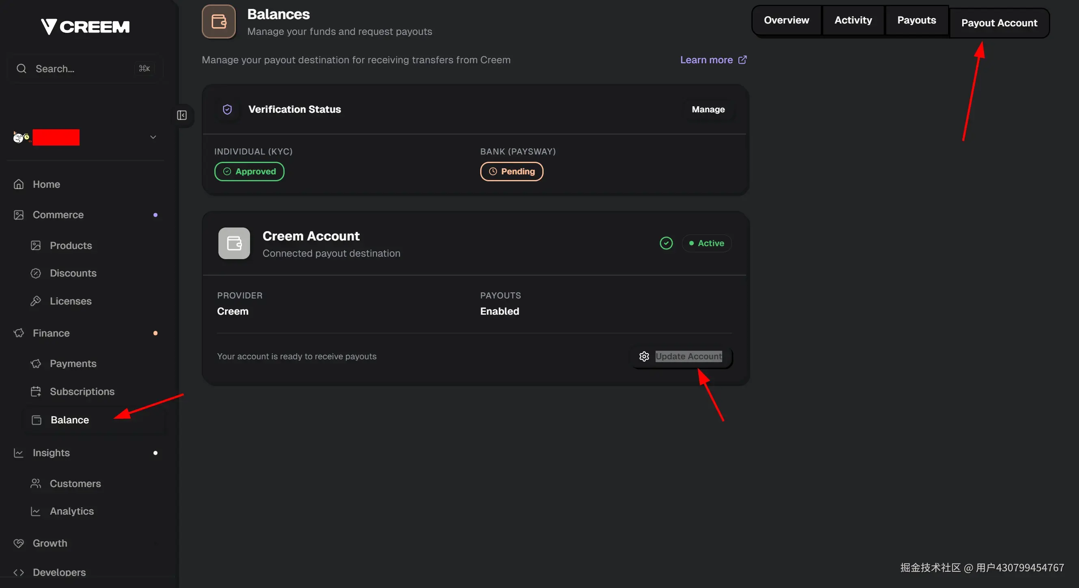Click the redacted workspace name

coord(56,137)
